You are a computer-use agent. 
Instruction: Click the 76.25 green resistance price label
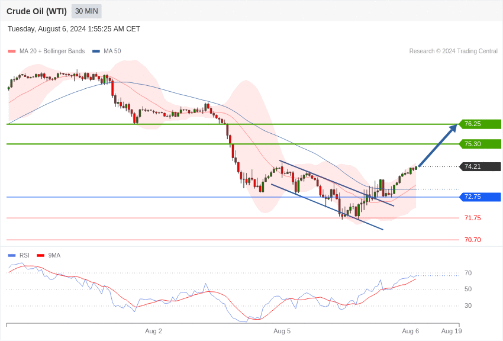[481, 124]
